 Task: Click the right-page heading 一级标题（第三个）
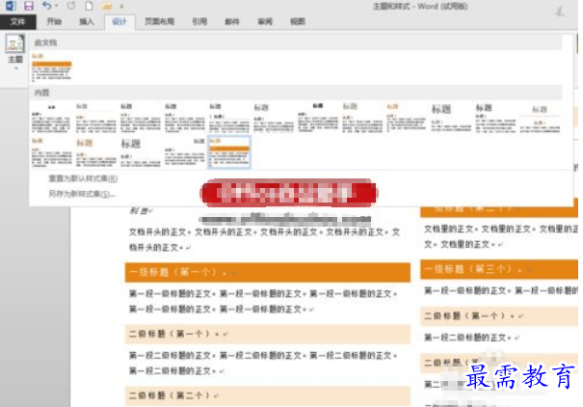[x=499, y=269]
